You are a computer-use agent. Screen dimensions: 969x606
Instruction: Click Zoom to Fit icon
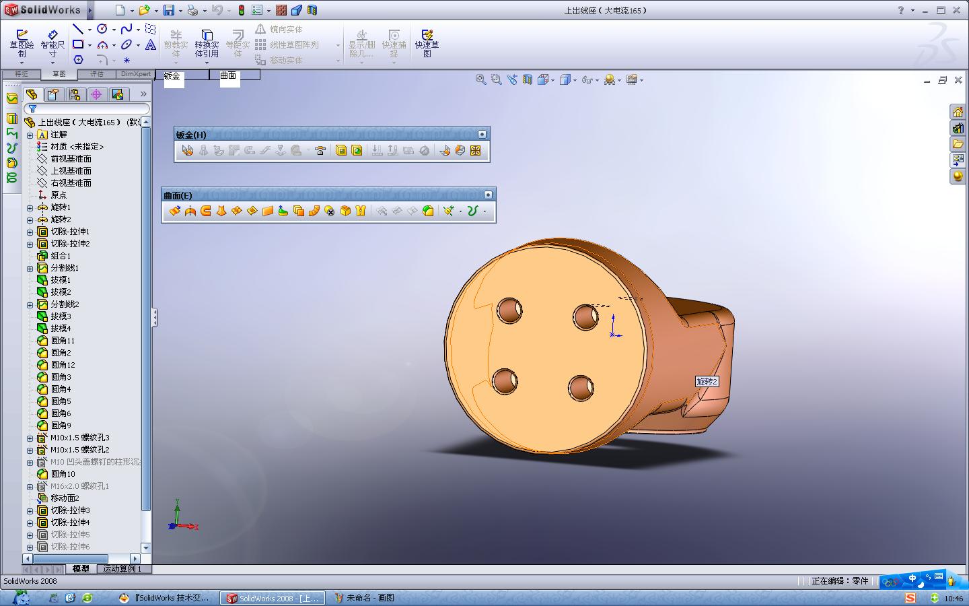pyautogui.click(x=481, y=79)
